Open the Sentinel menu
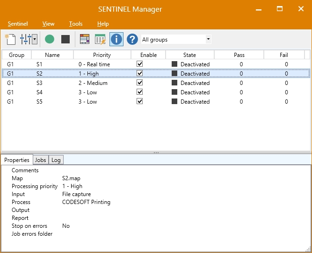The height and width of the screenshot is (253, 312). click(x=18, y=24)
